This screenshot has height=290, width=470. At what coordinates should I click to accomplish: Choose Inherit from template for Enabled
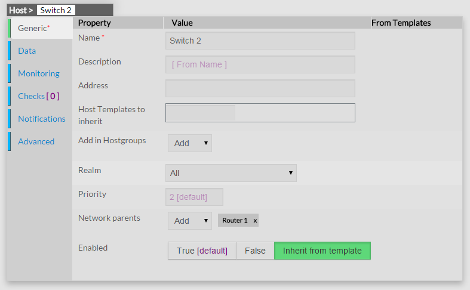pyautogui.click(x=322, y=251)
